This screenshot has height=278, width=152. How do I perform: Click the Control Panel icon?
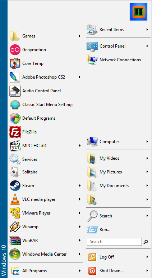(x=92, y=46)
